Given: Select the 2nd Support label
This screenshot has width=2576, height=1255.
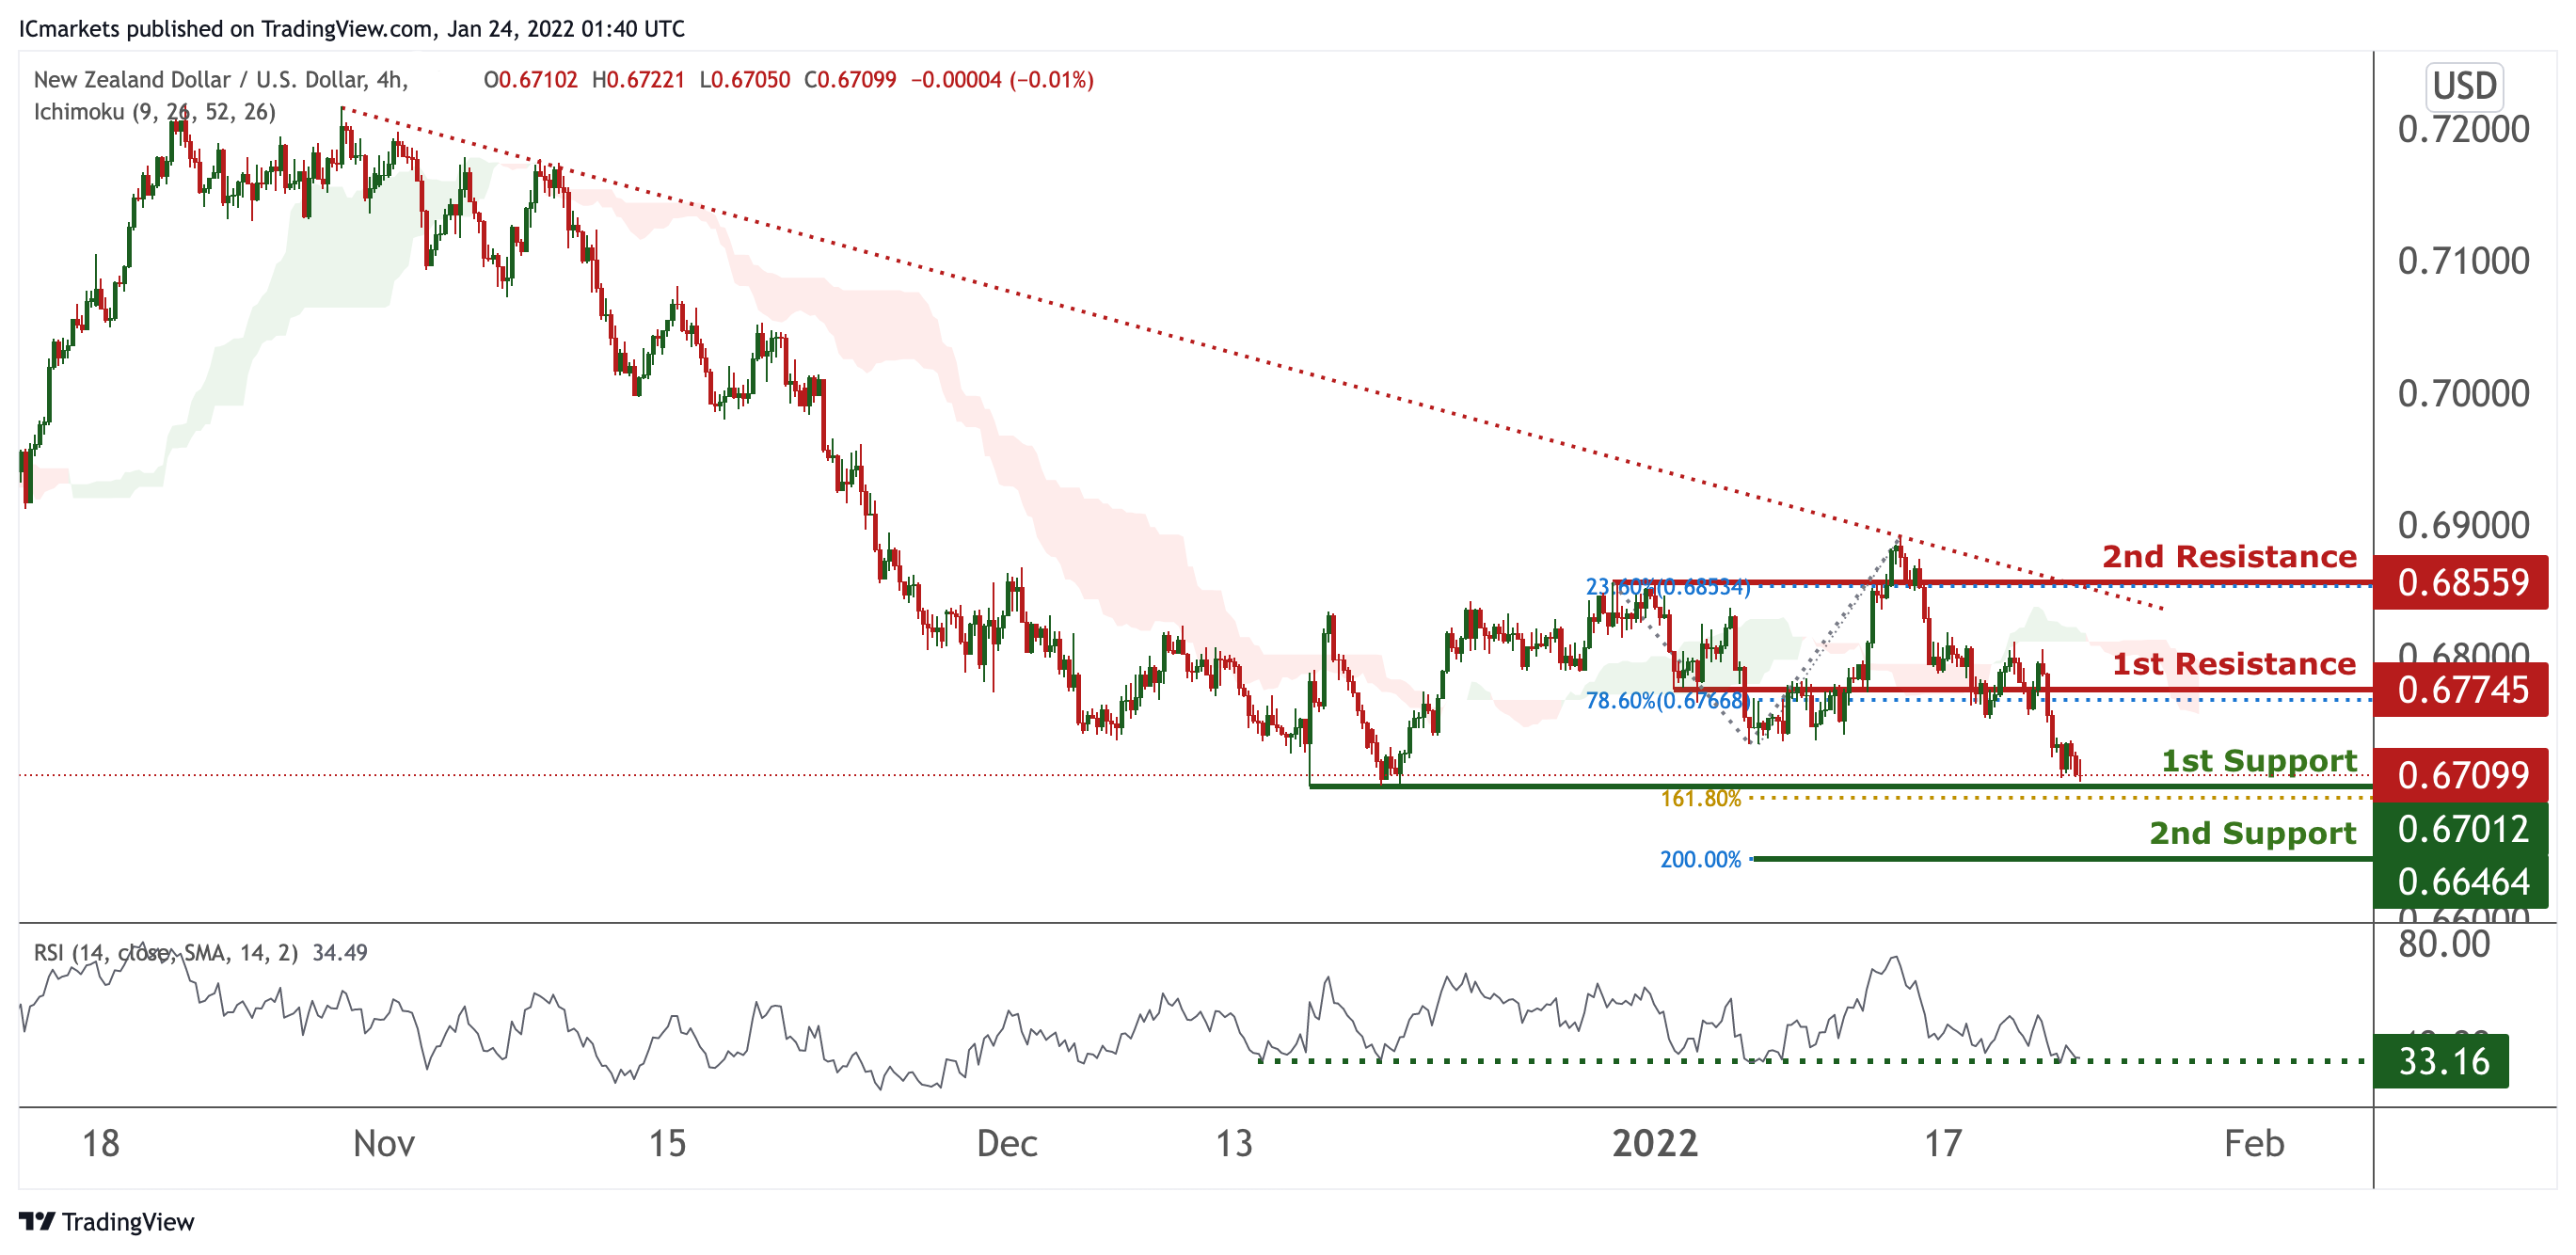Looking at the screenshot, I should click(2253, 833).
